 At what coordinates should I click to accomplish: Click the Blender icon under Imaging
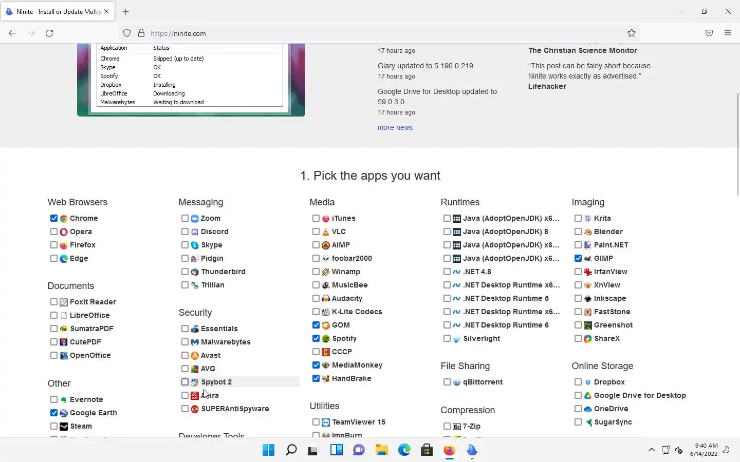[588, 232]
